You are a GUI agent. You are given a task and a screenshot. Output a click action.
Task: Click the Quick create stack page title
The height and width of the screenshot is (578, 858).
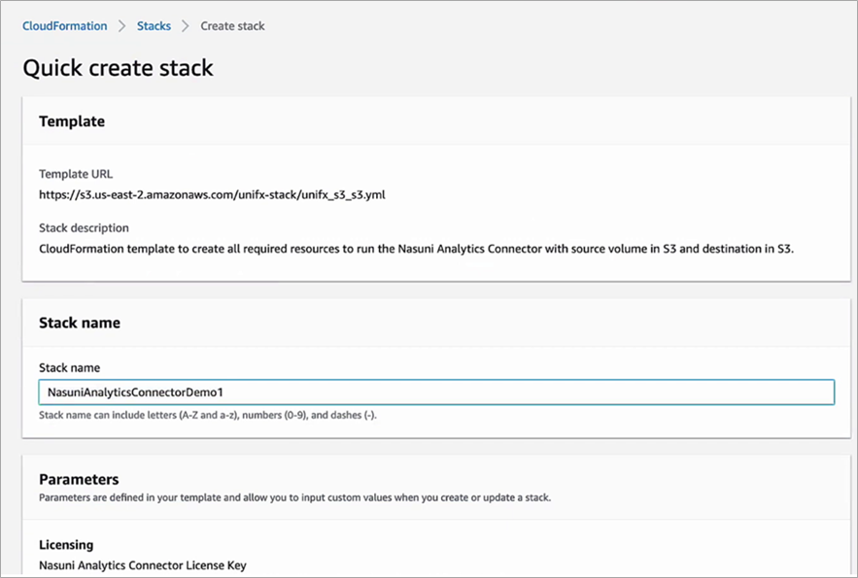(x=118, y=68)
